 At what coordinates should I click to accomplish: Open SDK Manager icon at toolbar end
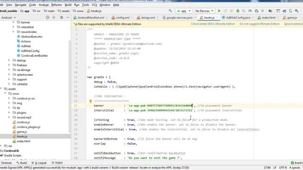297,11
